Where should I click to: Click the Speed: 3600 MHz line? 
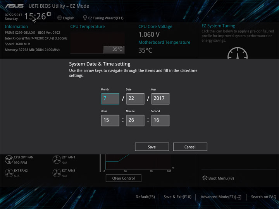(17, 44)
